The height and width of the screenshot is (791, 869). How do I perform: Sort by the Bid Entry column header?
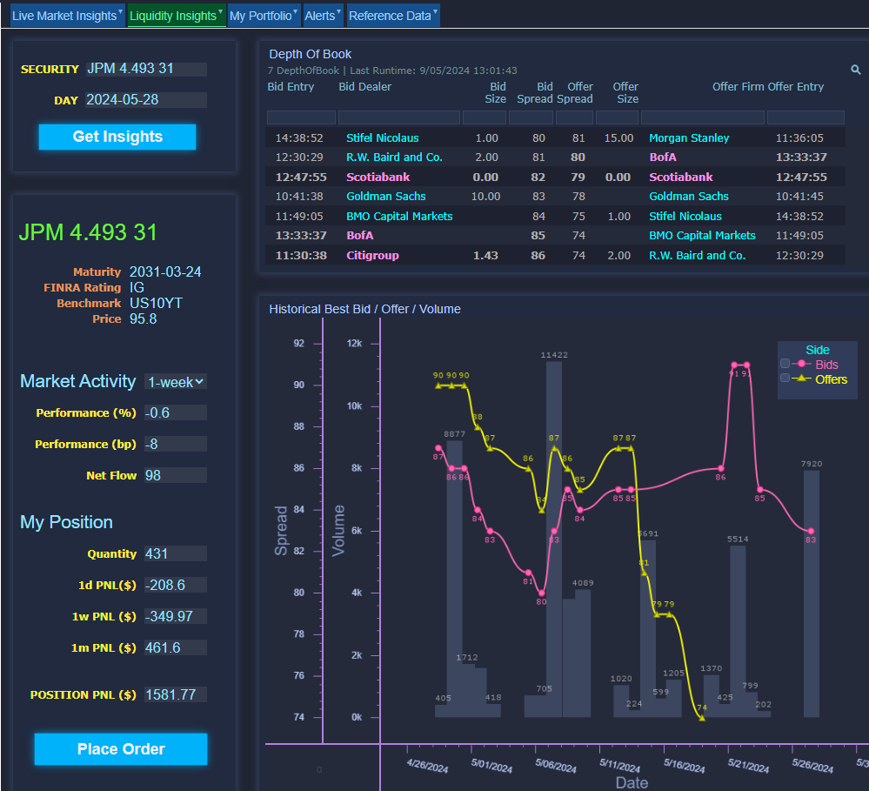pos(291,87)
